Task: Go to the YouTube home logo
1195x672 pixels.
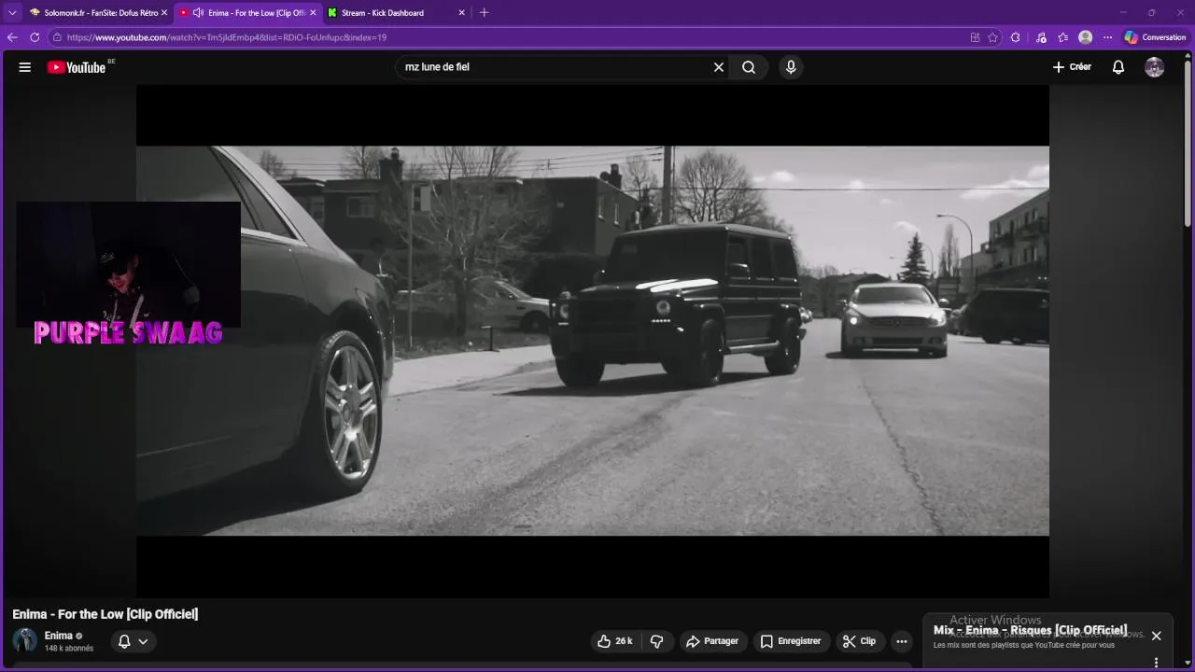Action: coord(77,67)
